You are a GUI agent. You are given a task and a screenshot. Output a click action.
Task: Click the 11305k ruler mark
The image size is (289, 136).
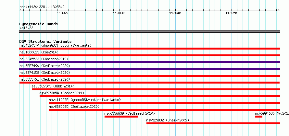pos(231,13)
